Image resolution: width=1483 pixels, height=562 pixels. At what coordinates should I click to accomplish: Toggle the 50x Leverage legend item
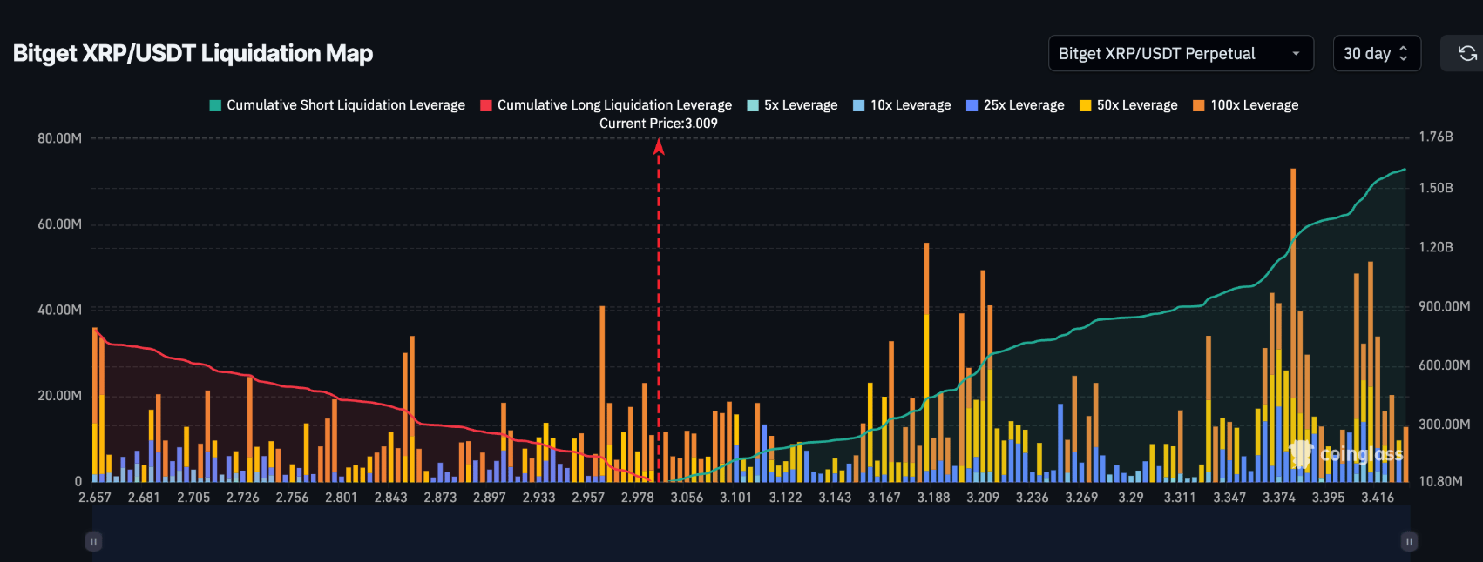pos(1128,105)
